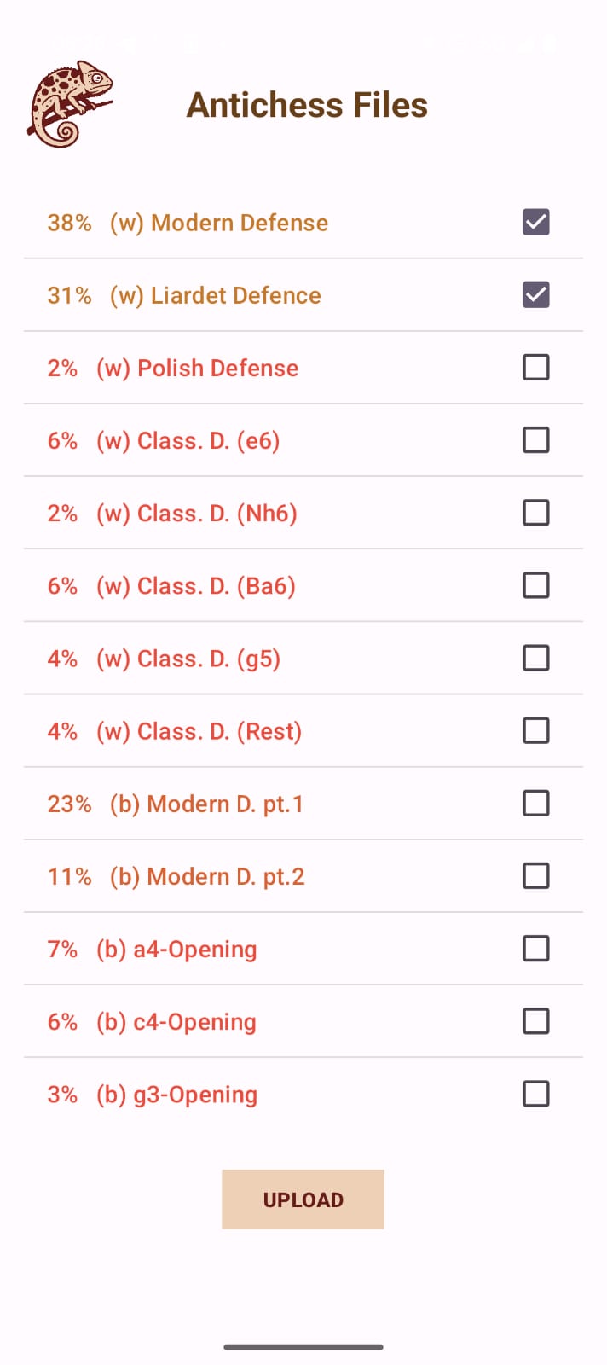607x1365 pixels.
Task: Uncheck the Modern Defense checkbox
Action: pos(535,223)
